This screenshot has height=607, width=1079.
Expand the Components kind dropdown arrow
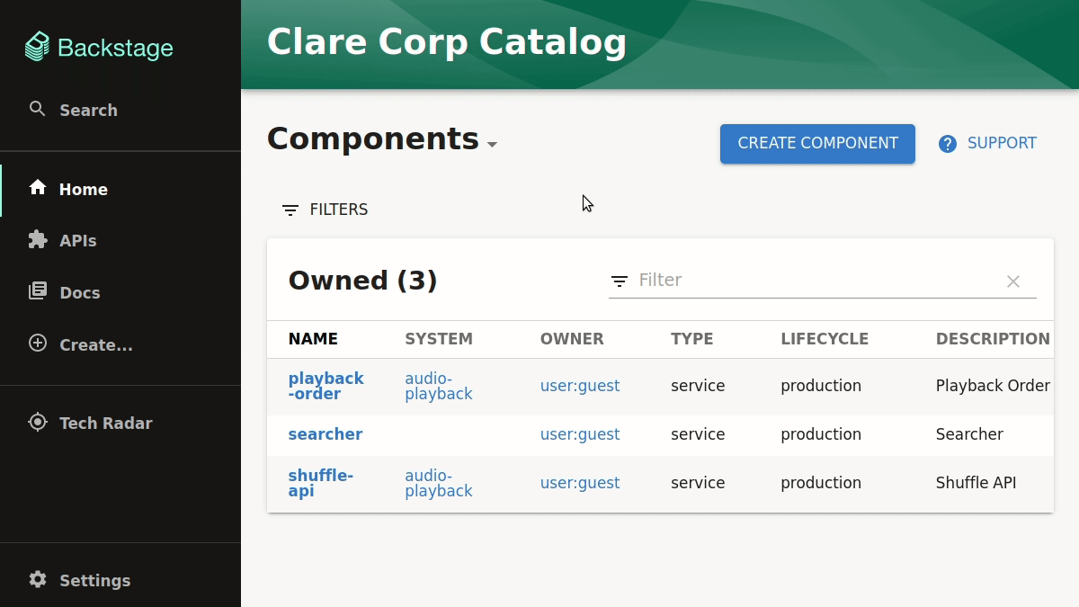tap(492, 145)
